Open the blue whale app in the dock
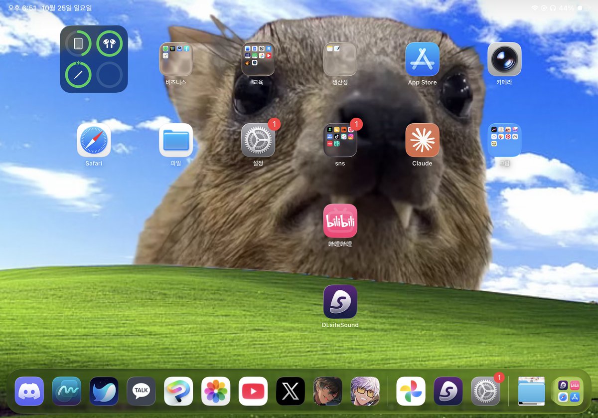The height and width of the screenshot is (418, 598). tap(104, 391)
